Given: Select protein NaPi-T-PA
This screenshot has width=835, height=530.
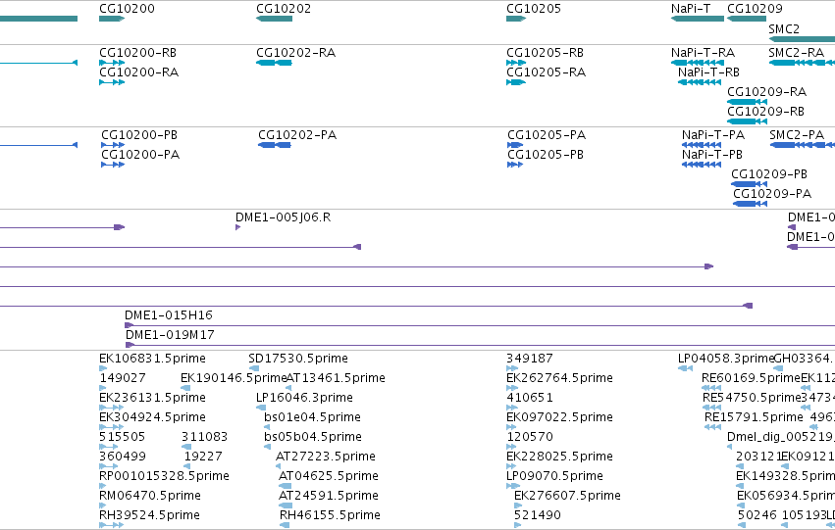Looking at the screenshot, I should (702, 145).
